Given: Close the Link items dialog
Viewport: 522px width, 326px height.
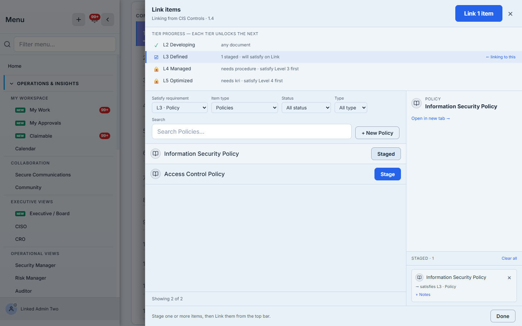Looking at the screenshot, I should pyautogui.click(x=510, y=14).
